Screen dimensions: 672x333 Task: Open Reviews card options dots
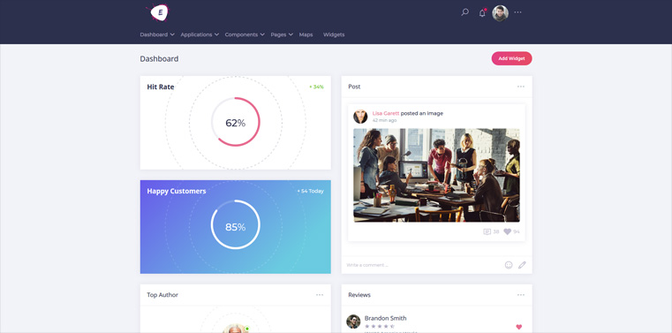click(x=521, y=295)
